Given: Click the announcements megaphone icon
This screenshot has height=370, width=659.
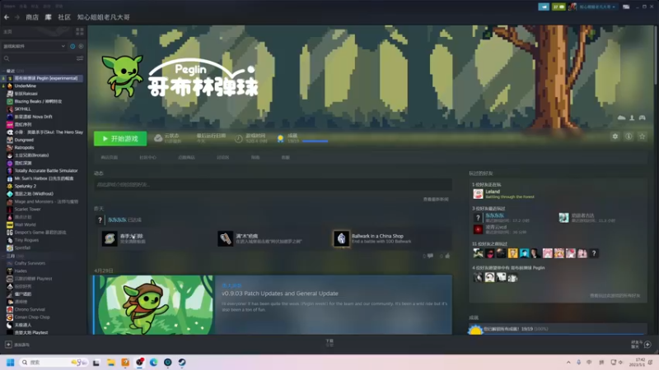Looking at the screenshot, I should [x=544, y=7].
